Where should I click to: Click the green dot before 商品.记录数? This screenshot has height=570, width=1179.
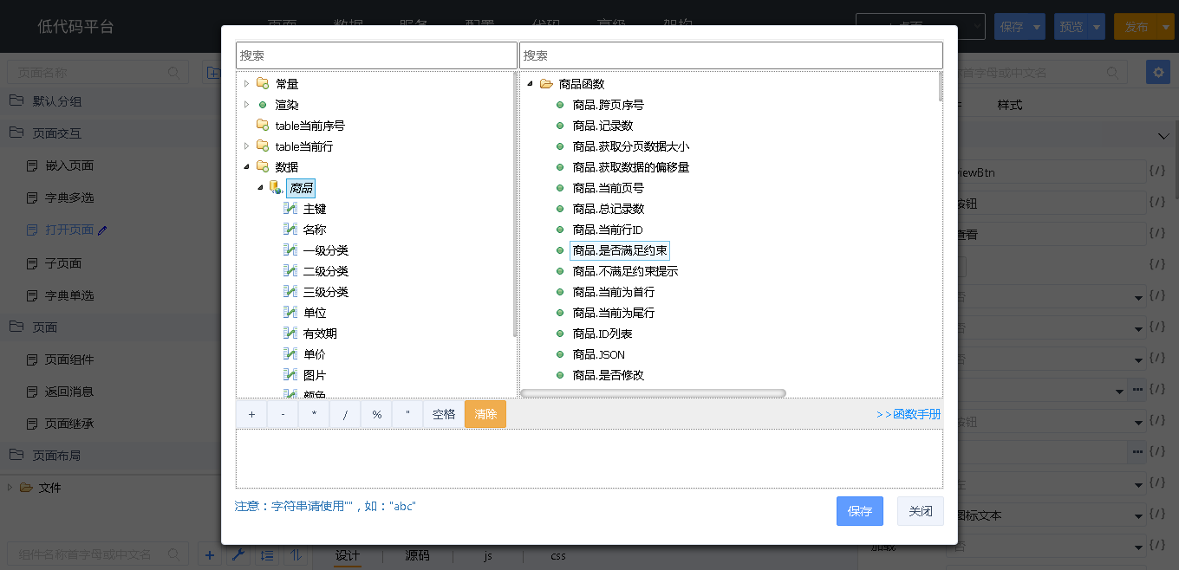point(560,126)
